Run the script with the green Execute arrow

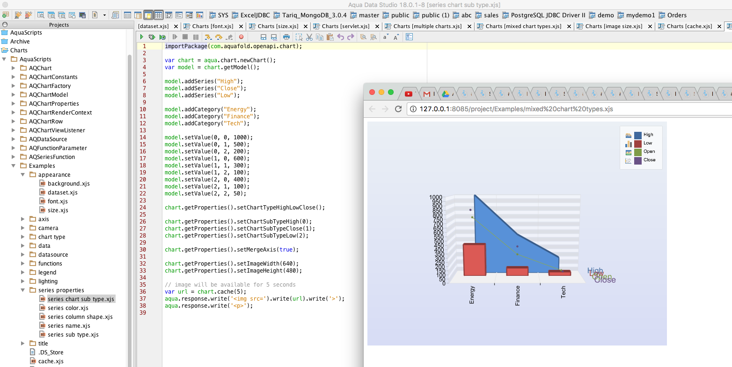[141, 37]
